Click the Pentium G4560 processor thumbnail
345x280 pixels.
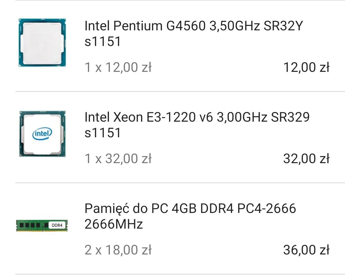(x=42, y=42)
